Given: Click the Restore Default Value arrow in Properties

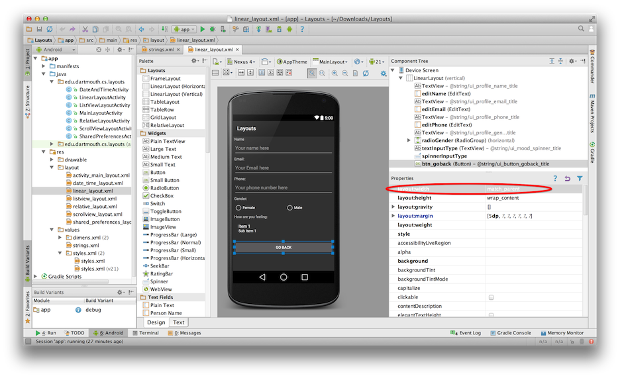Looking at the screenshot, I should 567,179.
